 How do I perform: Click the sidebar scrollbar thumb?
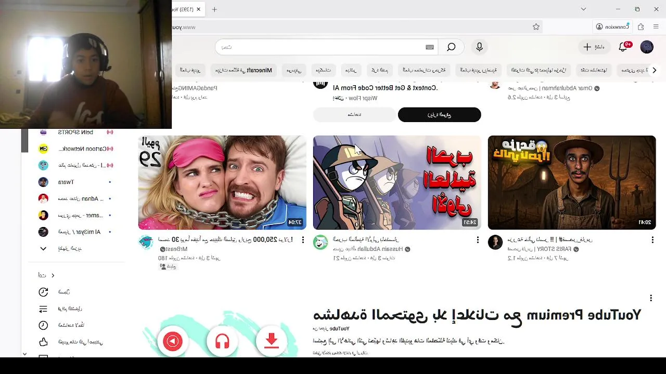pos(24,141)
